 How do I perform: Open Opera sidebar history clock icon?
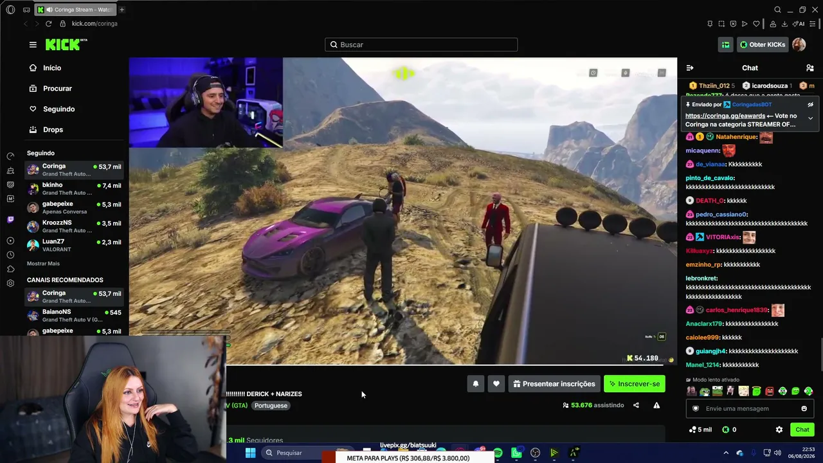10,255
